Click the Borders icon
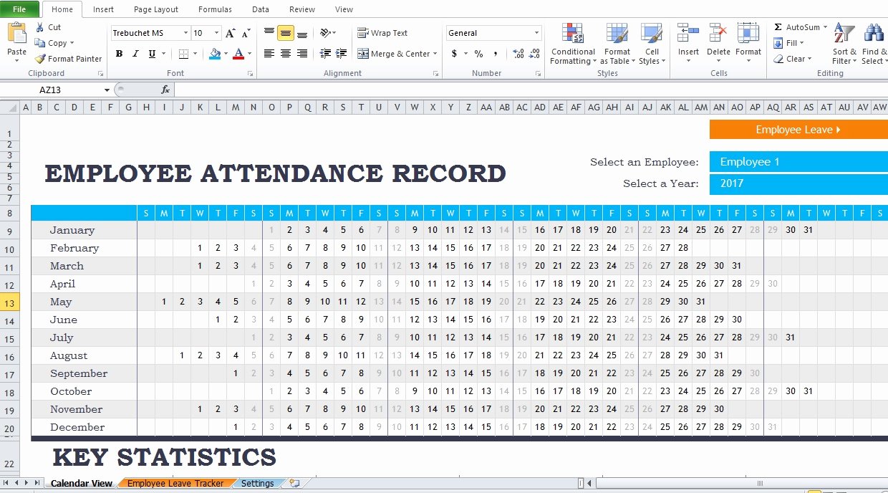This screenshot has width=888, height=493. click(183, 54)
